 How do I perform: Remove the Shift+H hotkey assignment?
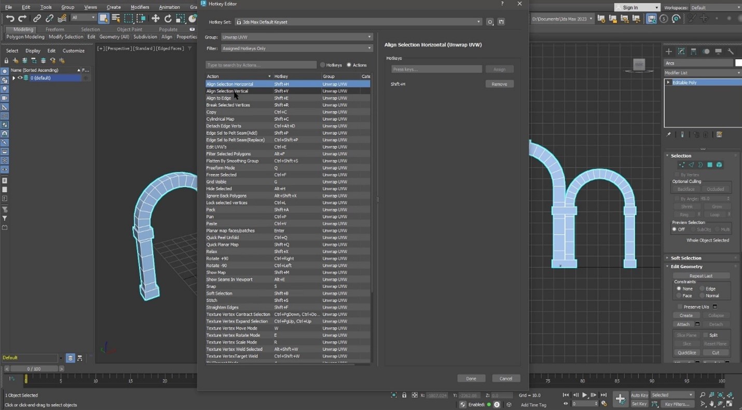[499, 84]
